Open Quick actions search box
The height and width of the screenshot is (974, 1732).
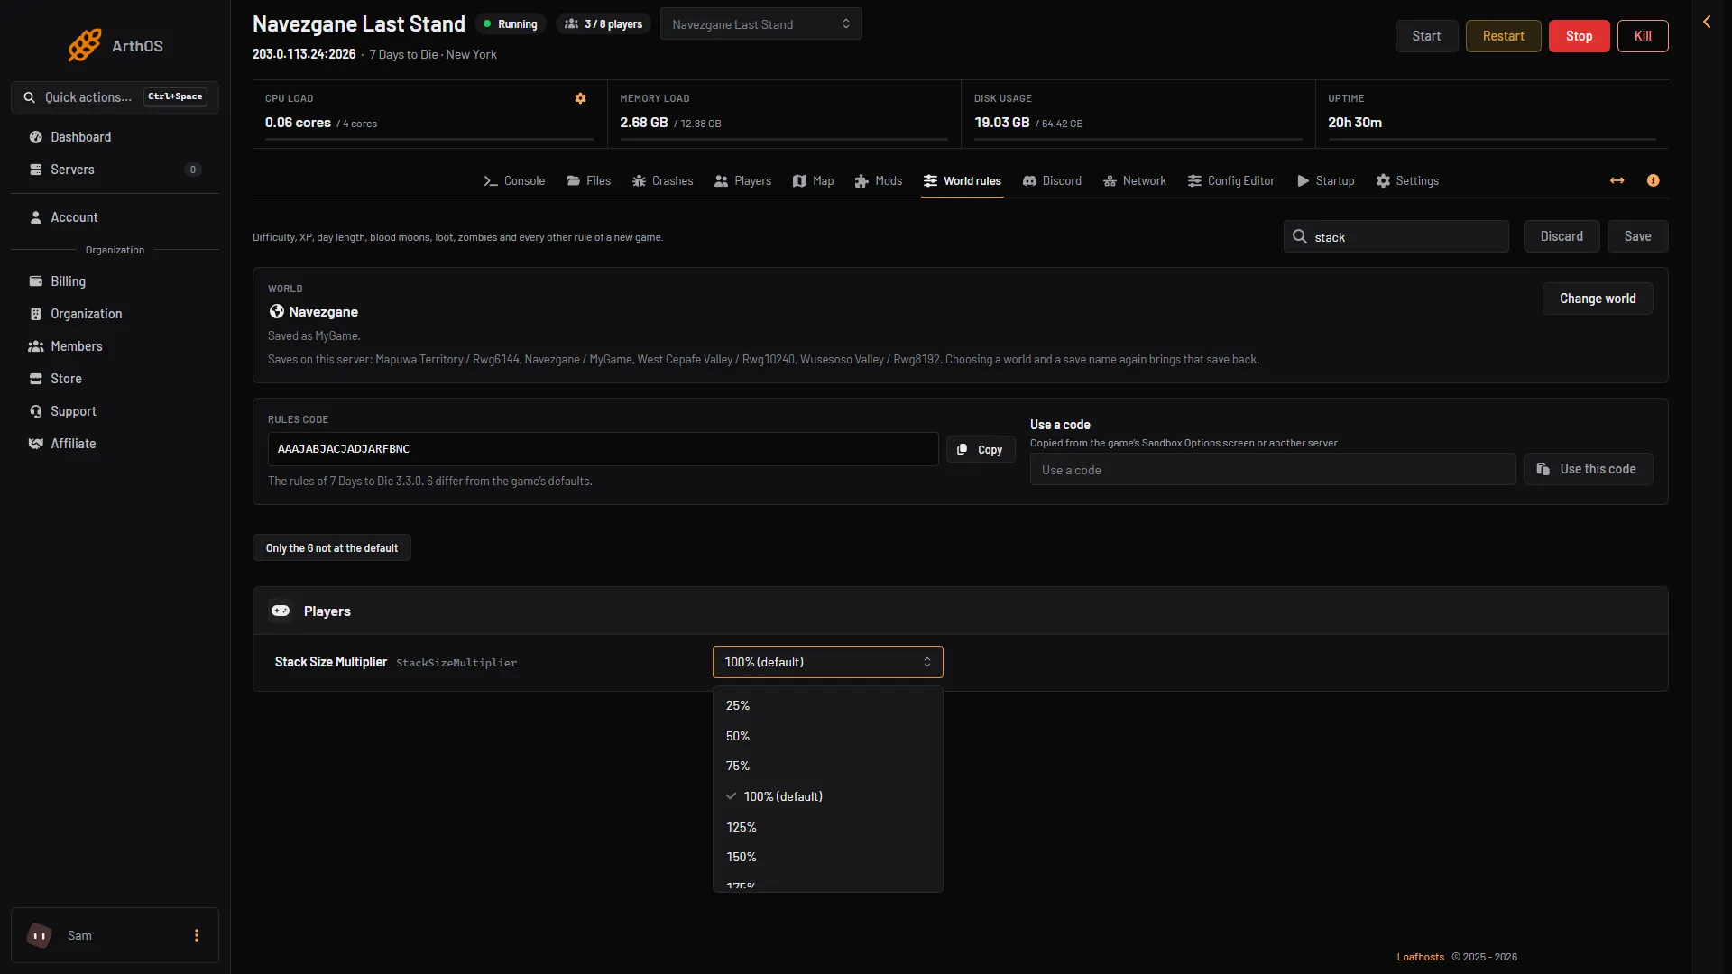click(115, 96)
